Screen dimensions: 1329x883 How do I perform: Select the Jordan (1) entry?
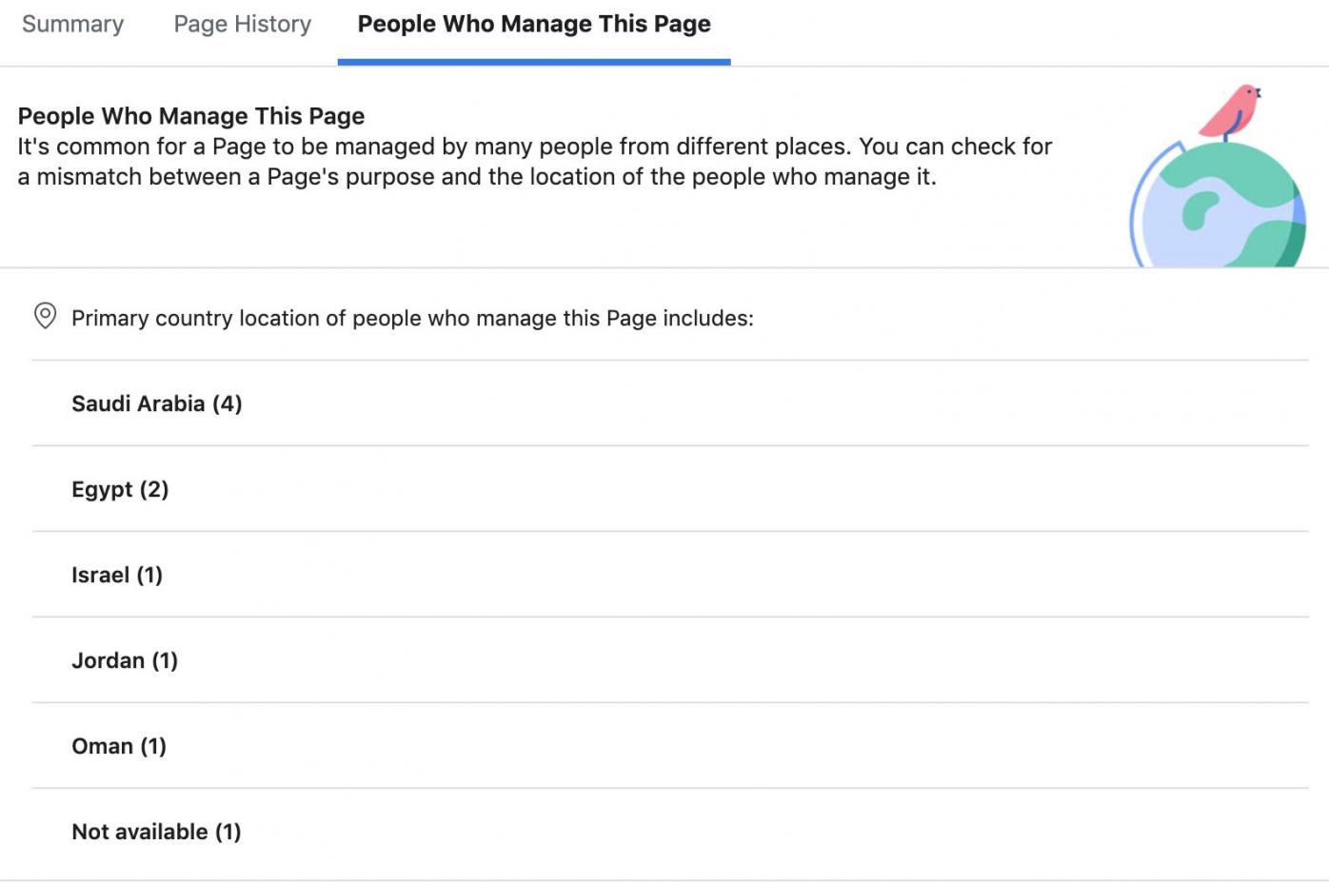[x=125, y=660]
